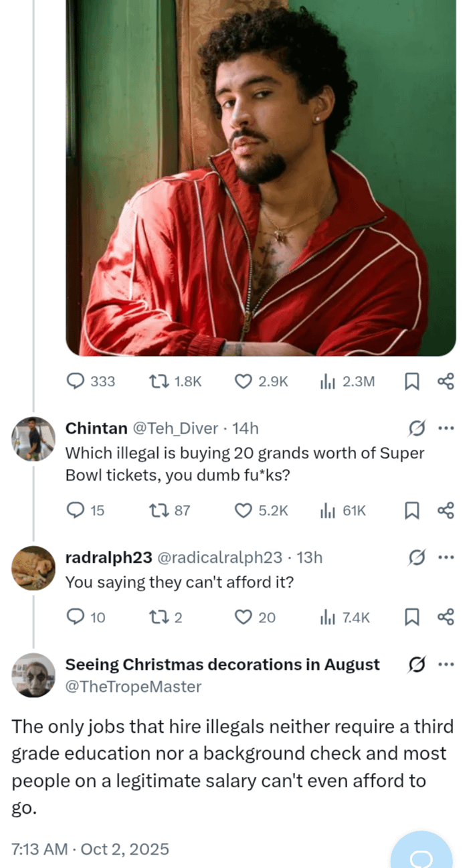Bookmark the main post with the photo
475x868 pixels.
pos(412,381)
